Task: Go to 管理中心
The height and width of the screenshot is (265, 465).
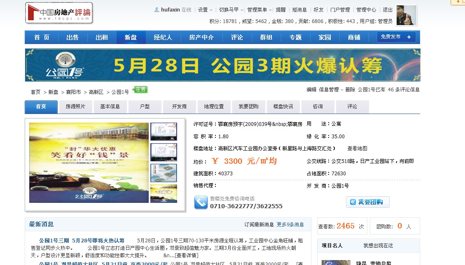Action: 366,10
